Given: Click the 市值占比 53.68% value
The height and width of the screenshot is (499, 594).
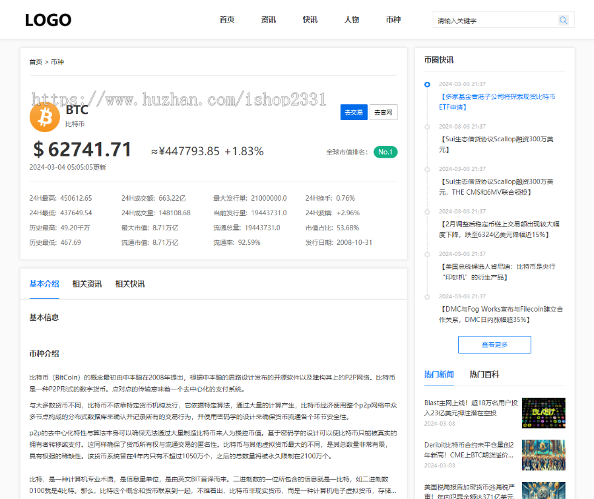Looking at the screenshot, I should [x=348, y=228].
